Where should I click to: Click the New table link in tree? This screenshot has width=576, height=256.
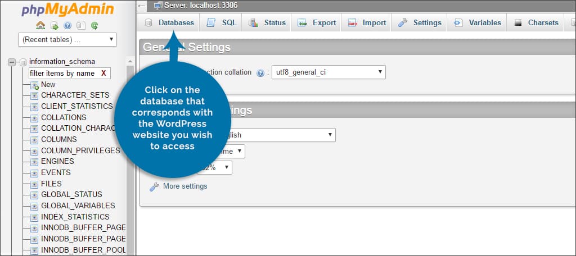pyautogui.click(x=48, y=85)
